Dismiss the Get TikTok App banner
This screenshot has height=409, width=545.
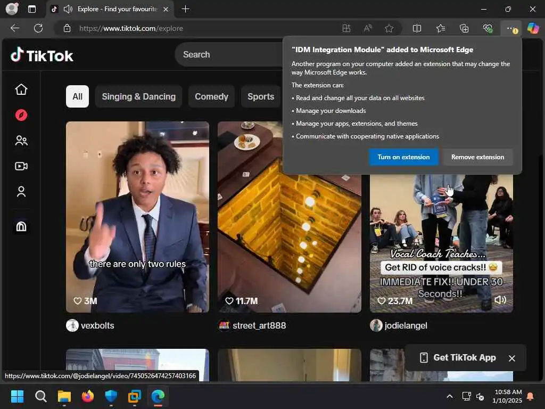[x=511, y=358]
